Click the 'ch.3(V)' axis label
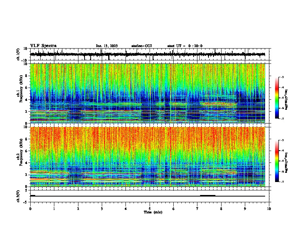 (x=18, y=196)
